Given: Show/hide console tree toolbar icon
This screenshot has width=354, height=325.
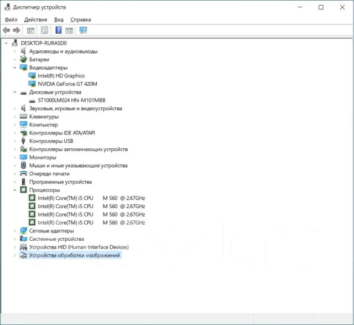Looking at the screenshot, I should (30, 30).
